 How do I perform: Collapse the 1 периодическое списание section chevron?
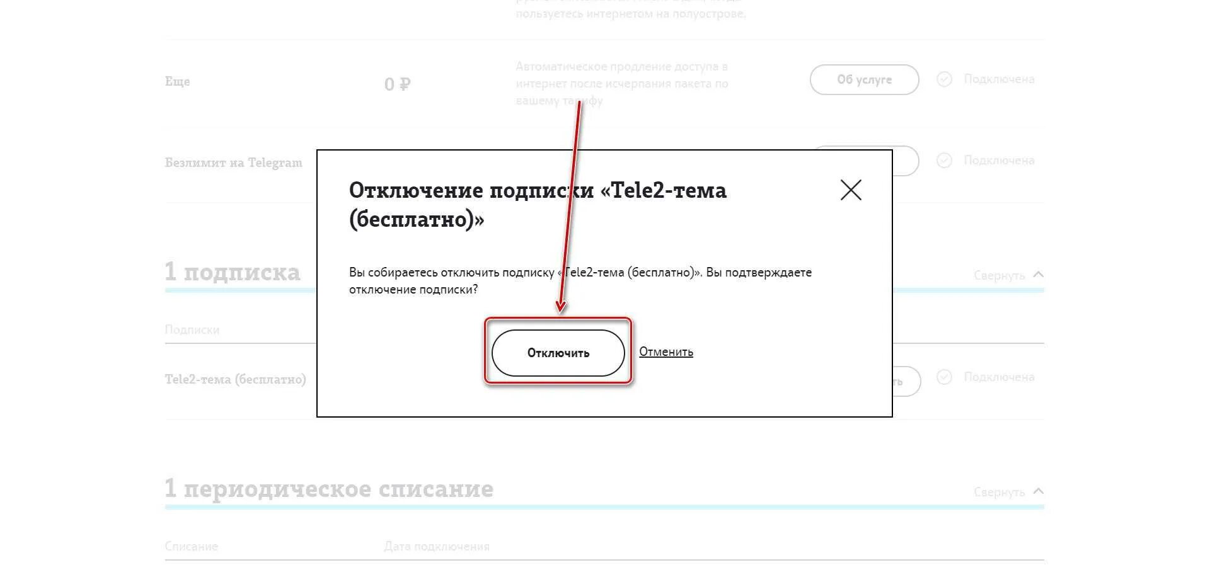point(1039,491)
